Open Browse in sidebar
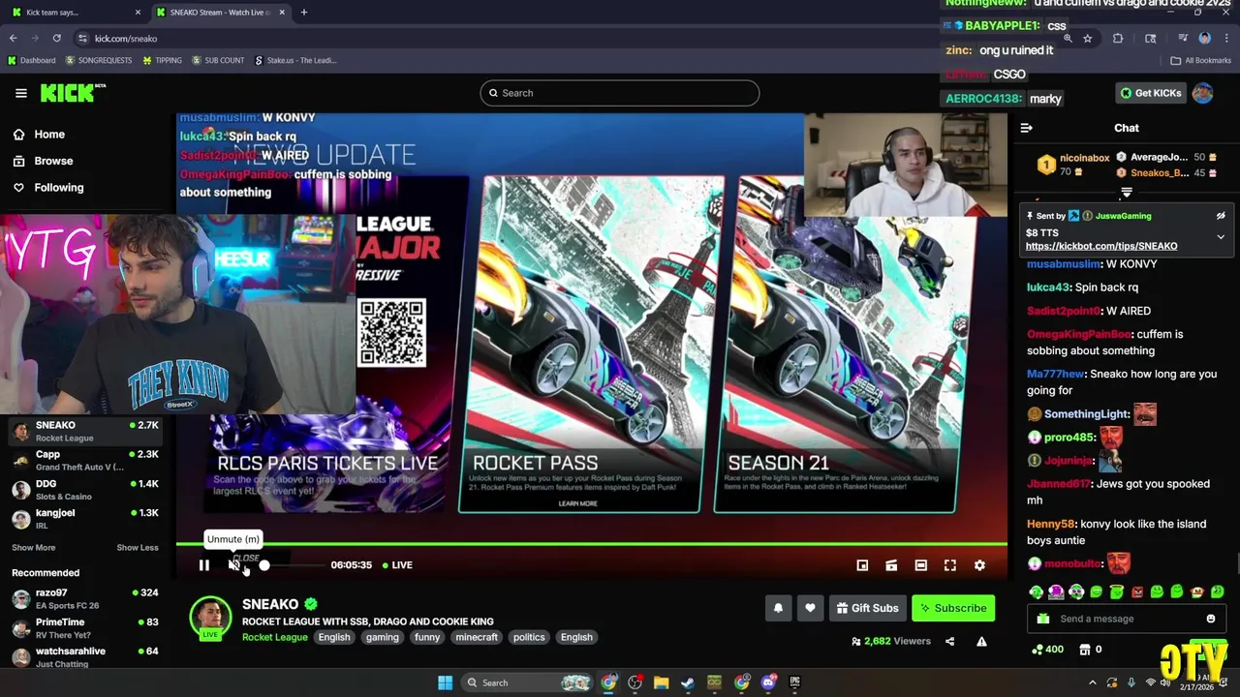 pyautogui.click(x=43, y=161)
